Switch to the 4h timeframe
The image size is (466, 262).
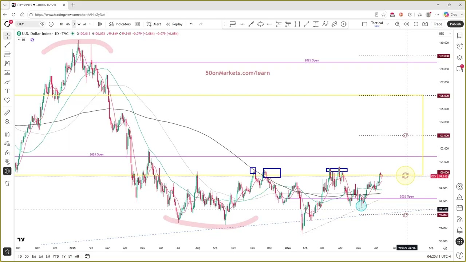click(68, 24)
